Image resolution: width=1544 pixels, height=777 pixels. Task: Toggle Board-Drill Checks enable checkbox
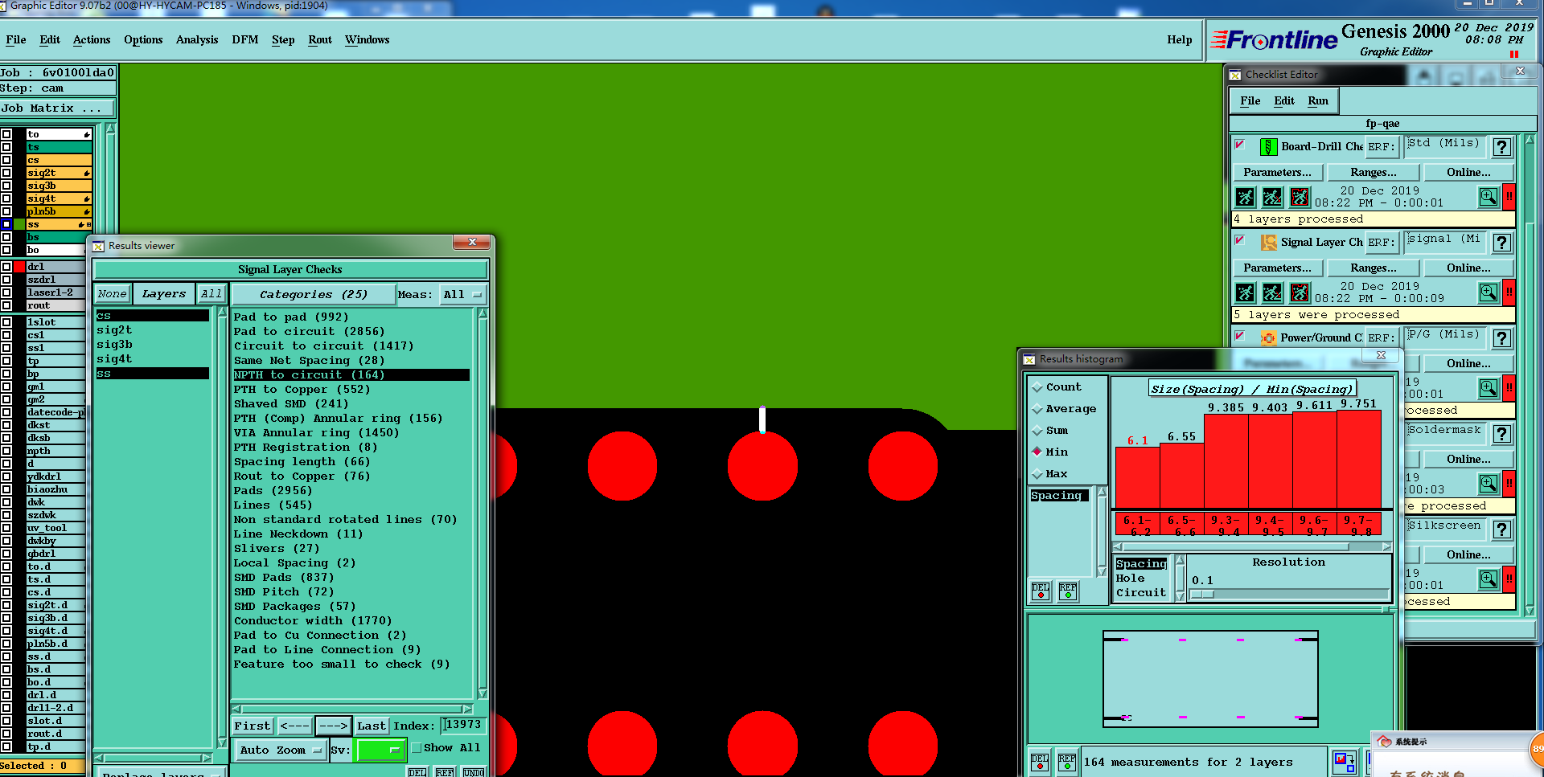1240,145
